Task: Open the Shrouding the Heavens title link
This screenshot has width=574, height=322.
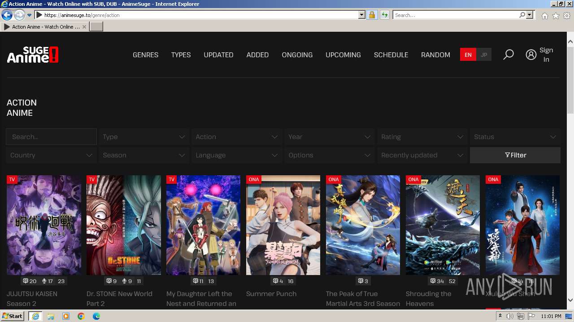Action: point(428,299)
